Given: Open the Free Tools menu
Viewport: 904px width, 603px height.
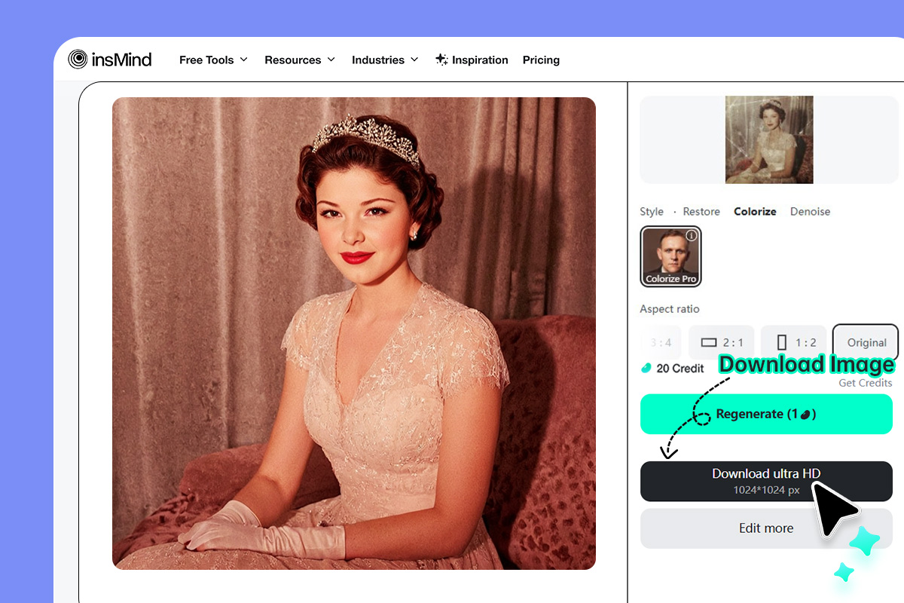Looking at the screenshot, I should pos(213,60).
